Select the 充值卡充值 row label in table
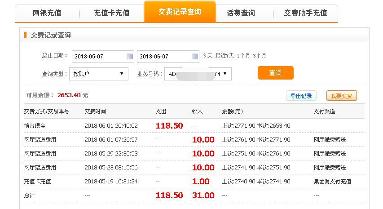 (x=37, y=182)
